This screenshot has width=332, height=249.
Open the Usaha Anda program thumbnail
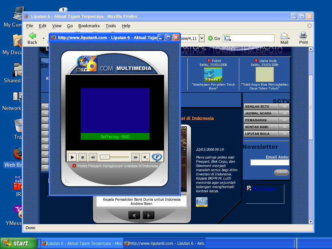[x=265, y=75]
